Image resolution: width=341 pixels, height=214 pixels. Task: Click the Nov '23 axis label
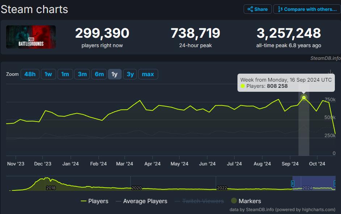click(16, 164)
